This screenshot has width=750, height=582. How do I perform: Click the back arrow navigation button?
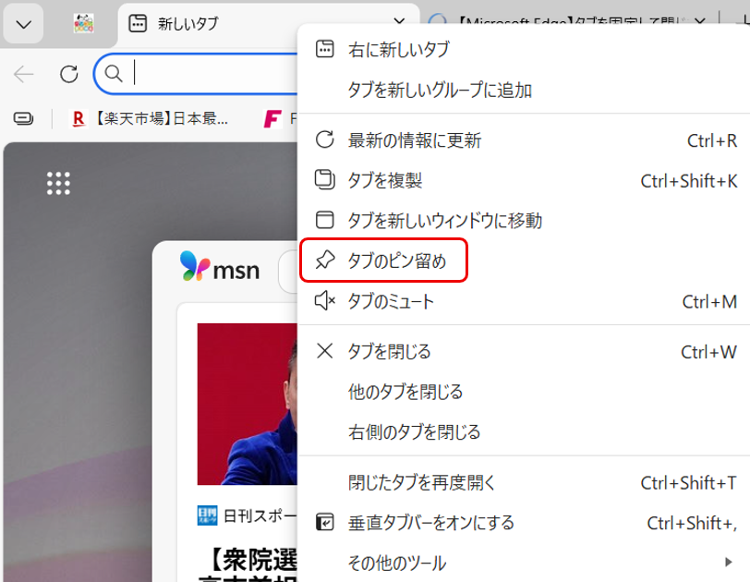24,74
